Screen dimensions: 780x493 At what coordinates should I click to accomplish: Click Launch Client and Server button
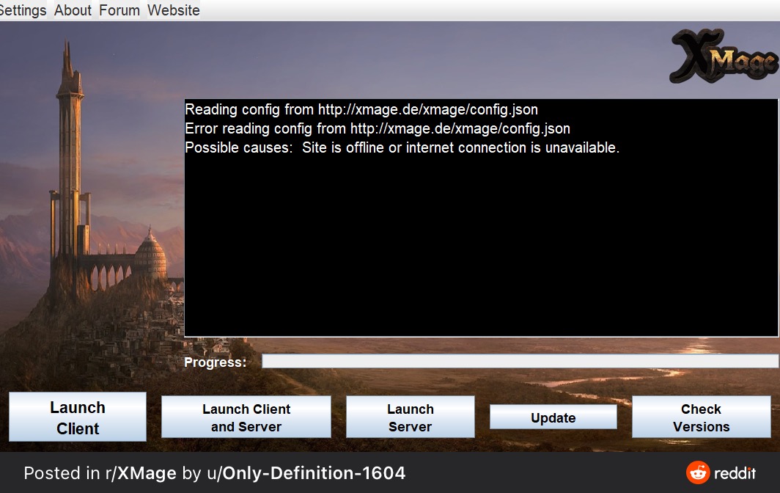[x=246, y=417]
